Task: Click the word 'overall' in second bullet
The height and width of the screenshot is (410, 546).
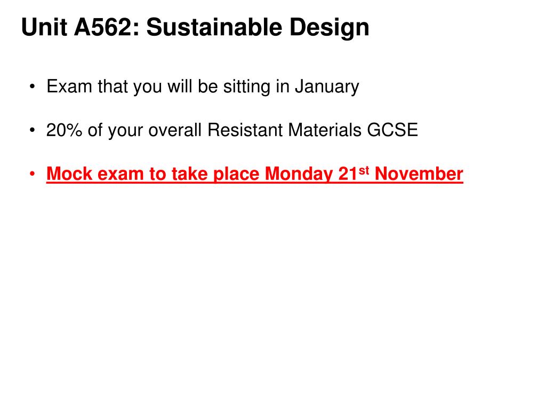Action: (x=175, y=130)
